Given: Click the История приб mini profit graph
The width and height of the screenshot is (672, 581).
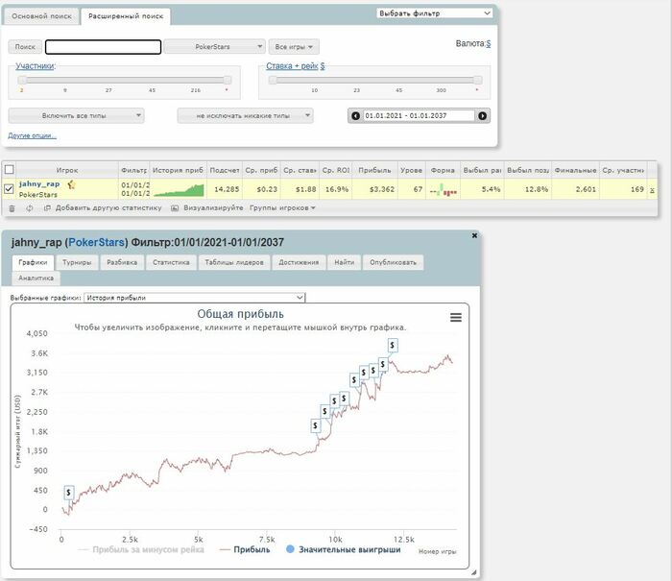Looking at the screenshot, I should point(179,190).
